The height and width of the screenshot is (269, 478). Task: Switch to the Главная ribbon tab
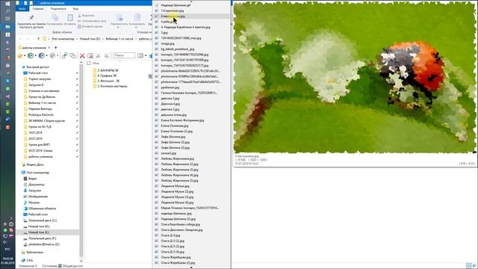[38, 9]
